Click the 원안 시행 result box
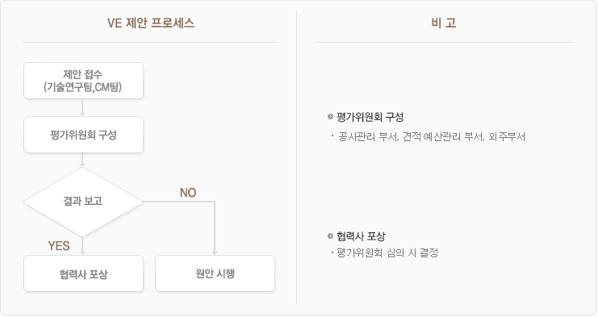Screen dimensions: 598x317 [215, 273]
